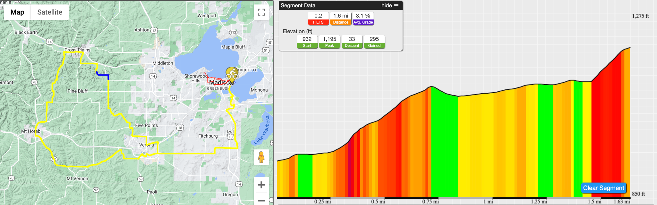This screenshot has width=657, height=205.
Task: Click the Highway 18 shield near Five Points
Action: point(180,128)
